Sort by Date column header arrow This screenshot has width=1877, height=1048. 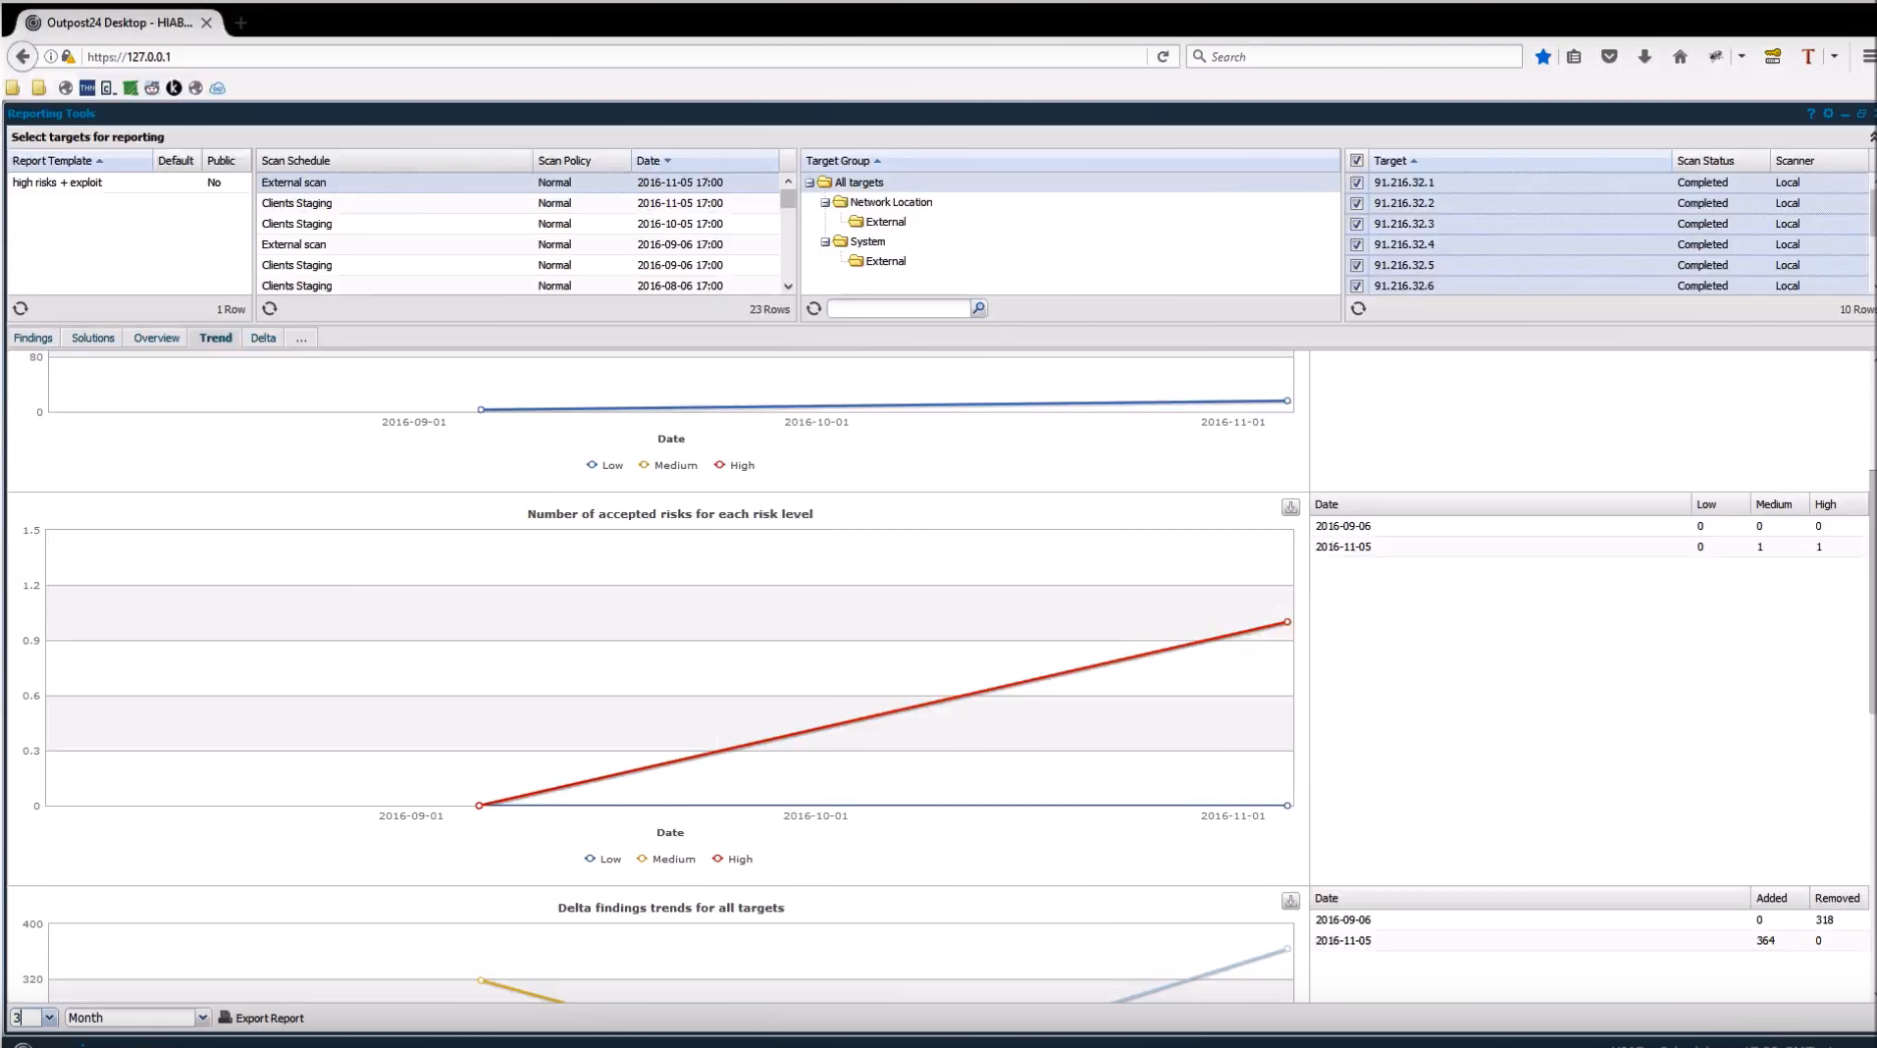coord(668,161)
